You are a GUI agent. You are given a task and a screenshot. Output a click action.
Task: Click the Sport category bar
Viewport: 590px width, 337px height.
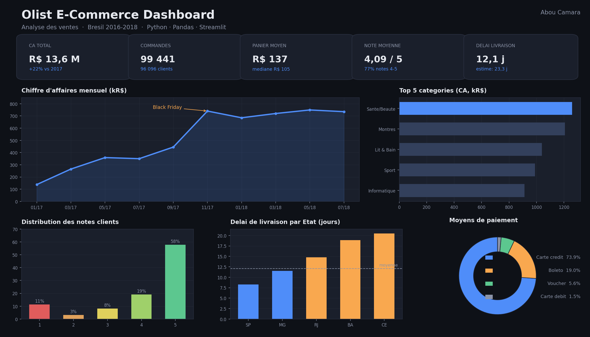[467, 170]
